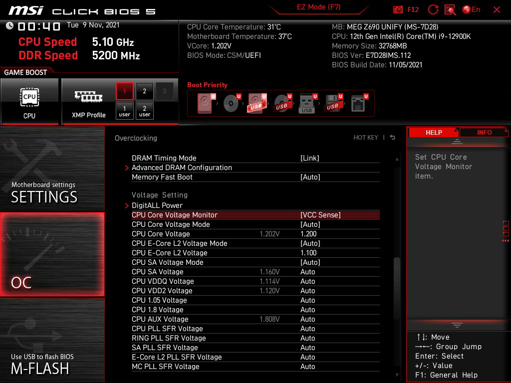
Task: Click the clock icon beside the time
Action: click(10, 26)
